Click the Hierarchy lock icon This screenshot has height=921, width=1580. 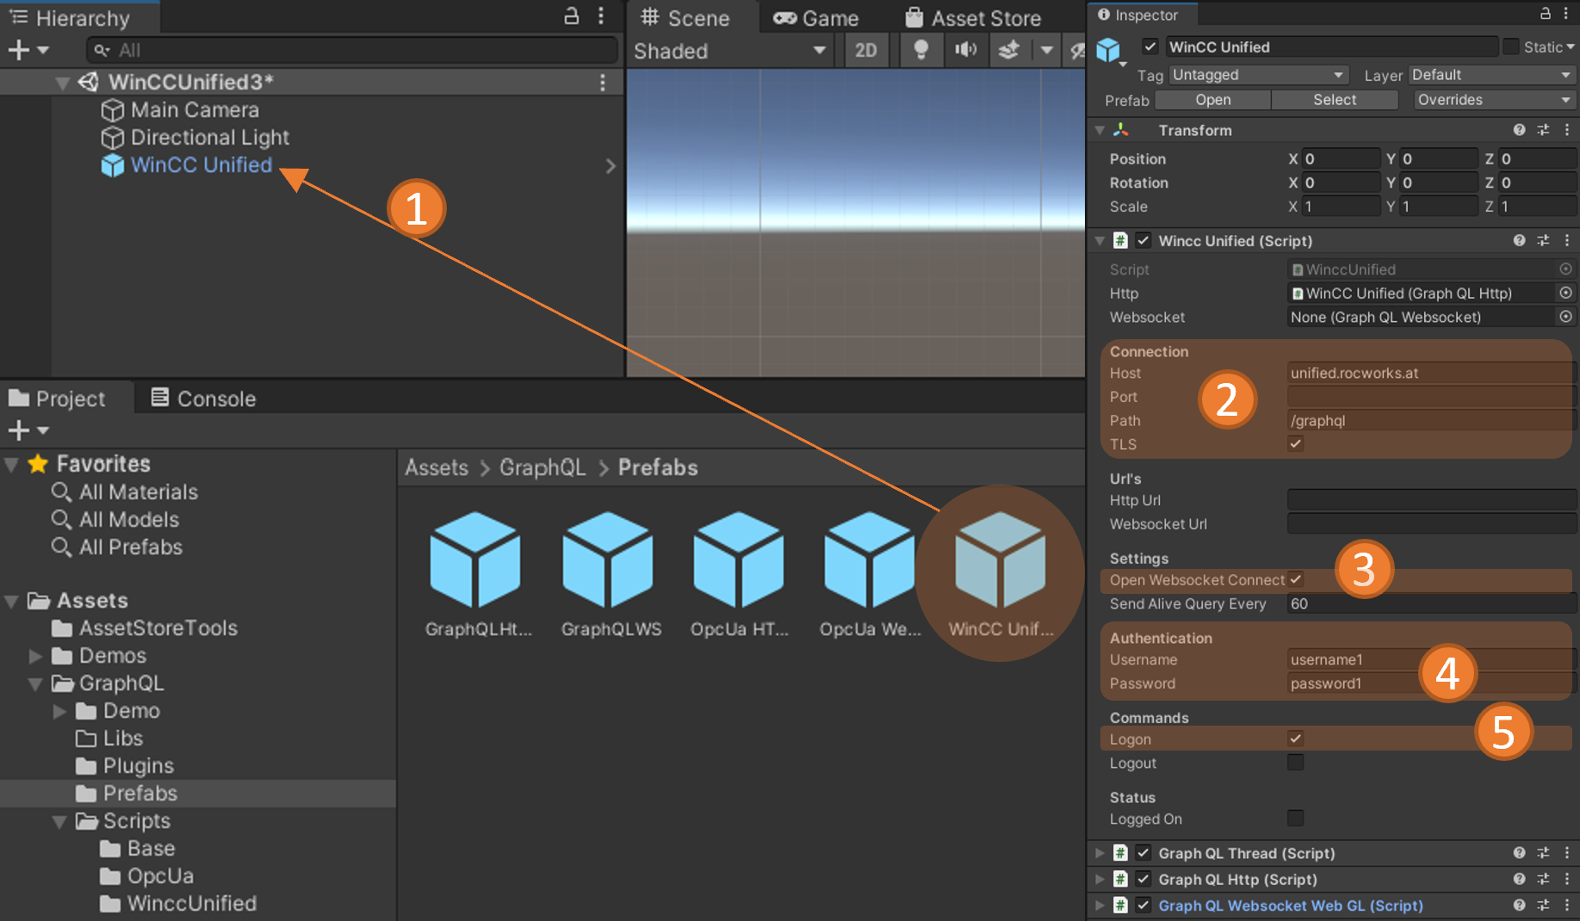point(571,15)
